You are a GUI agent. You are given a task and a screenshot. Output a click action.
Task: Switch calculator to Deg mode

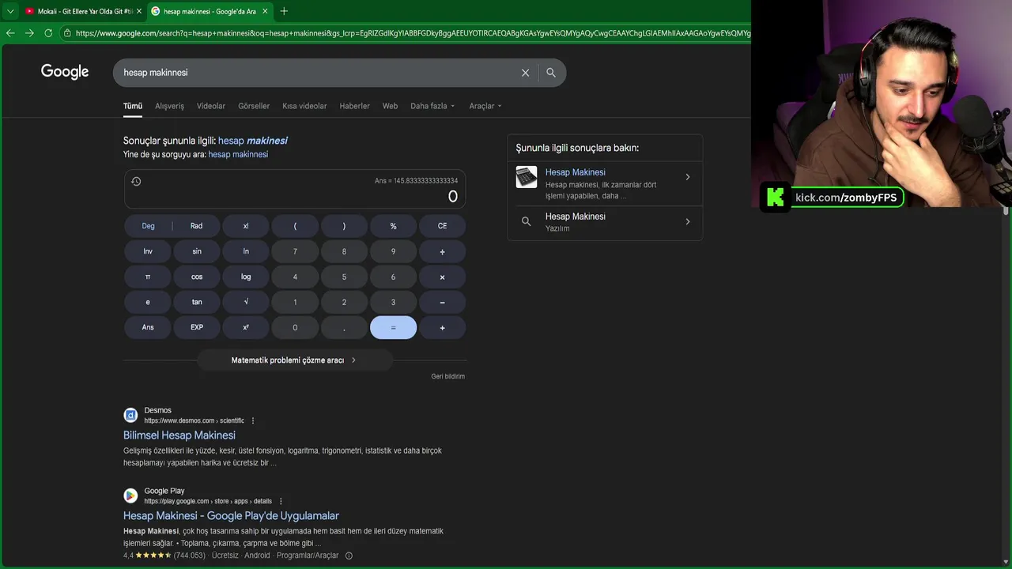pyautogui.click(x=148, y=226)
